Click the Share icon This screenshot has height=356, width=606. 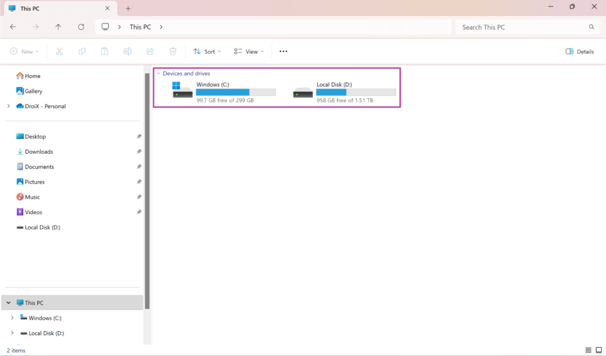(x=150, y=51)
